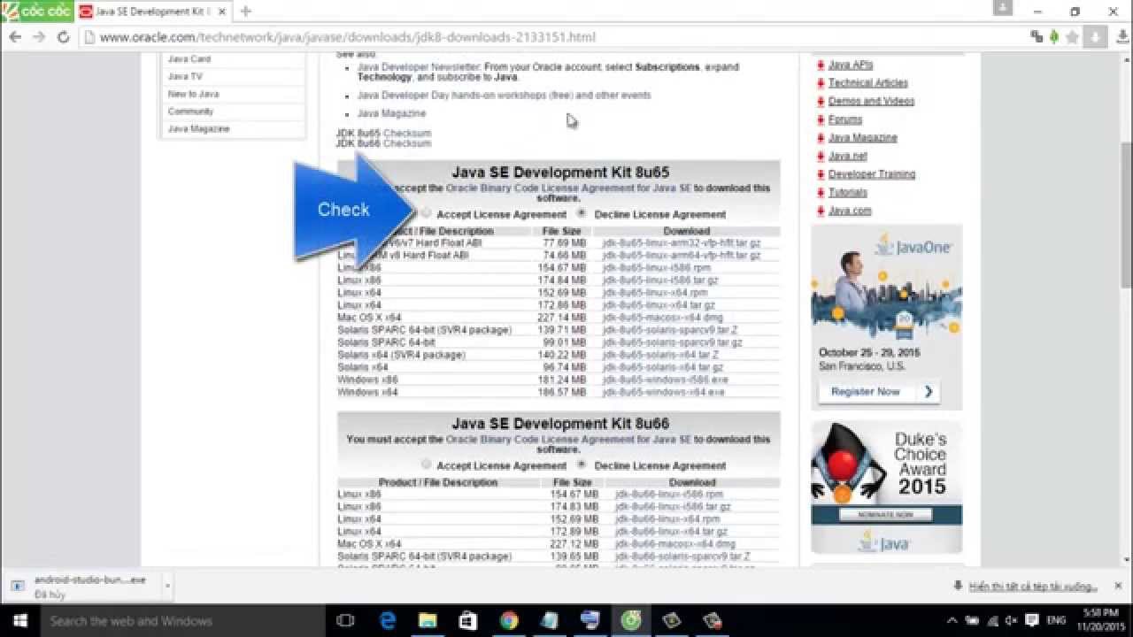Open the user profile icon in title bar
The height and width of the screenshot is (637, 1133).
[1002, 8]
